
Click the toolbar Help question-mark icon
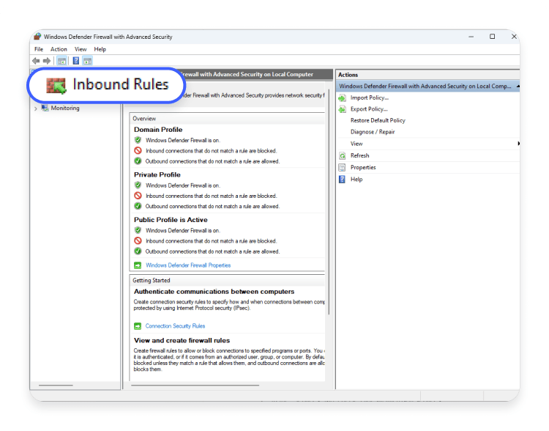pyautogui.click(x=75, y=61)
